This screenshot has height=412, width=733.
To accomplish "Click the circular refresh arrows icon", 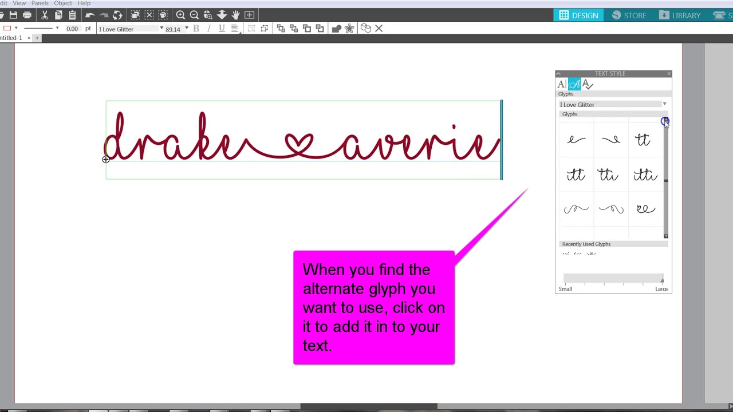I will tap(117, 15).
